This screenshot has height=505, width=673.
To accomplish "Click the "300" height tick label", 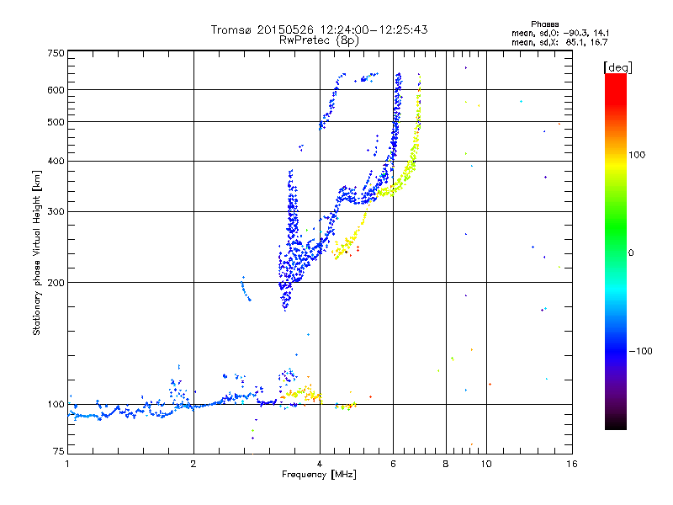I will 56,212.
